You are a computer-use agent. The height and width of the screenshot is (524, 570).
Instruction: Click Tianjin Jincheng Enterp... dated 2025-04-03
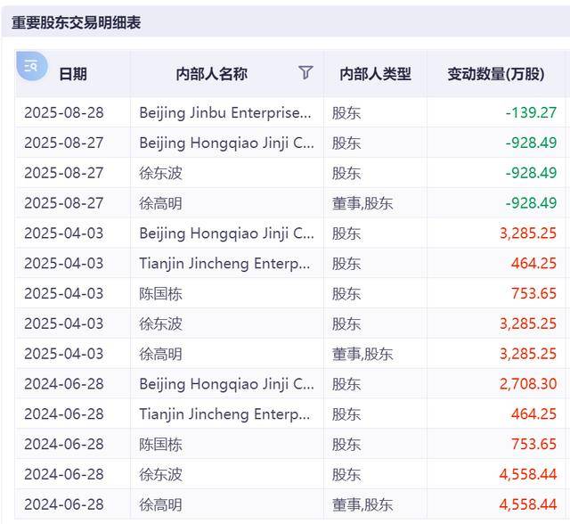pyautogui.click(x=224, y=264)
